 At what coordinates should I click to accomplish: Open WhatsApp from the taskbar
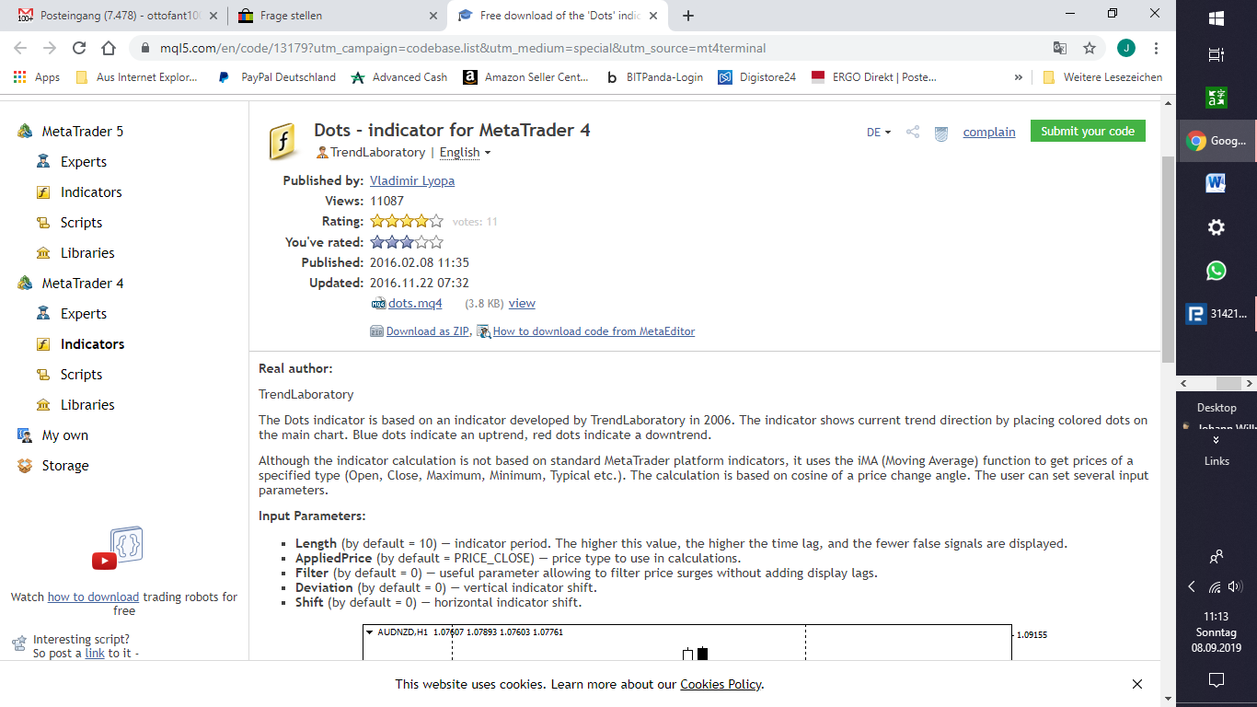(x=1217, y=271)
